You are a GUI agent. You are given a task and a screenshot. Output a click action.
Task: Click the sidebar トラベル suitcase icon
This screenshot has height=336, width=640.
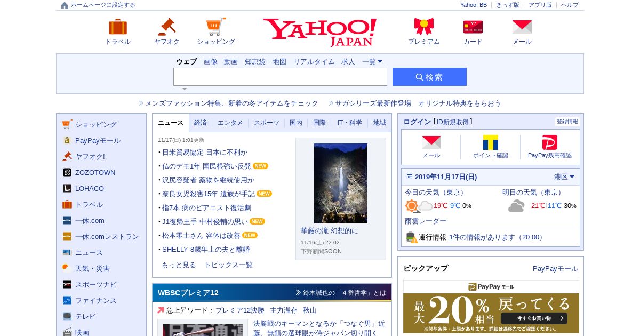coord(67,204)
